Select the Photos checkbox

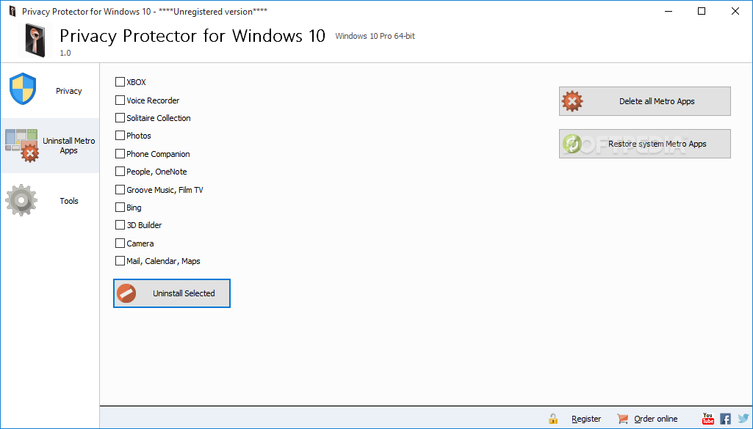[120, 136]
